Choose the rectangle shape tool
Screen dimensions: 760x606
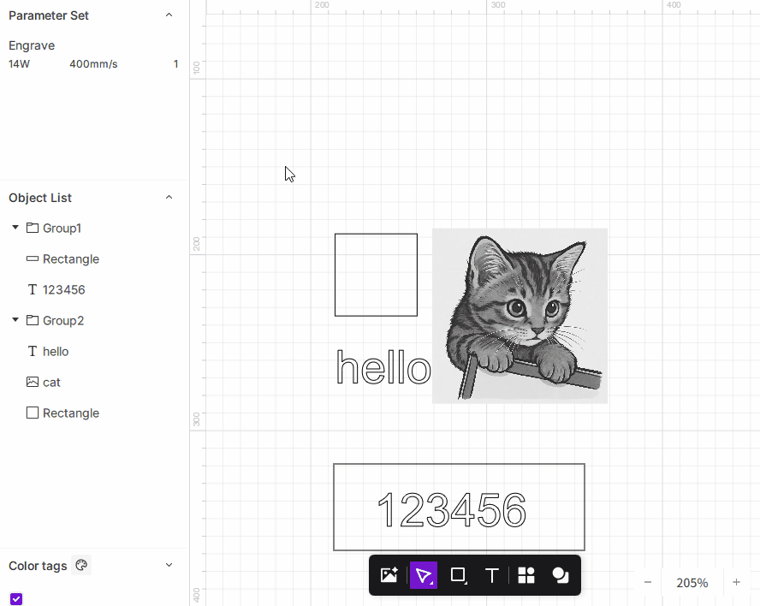(458, 575)
